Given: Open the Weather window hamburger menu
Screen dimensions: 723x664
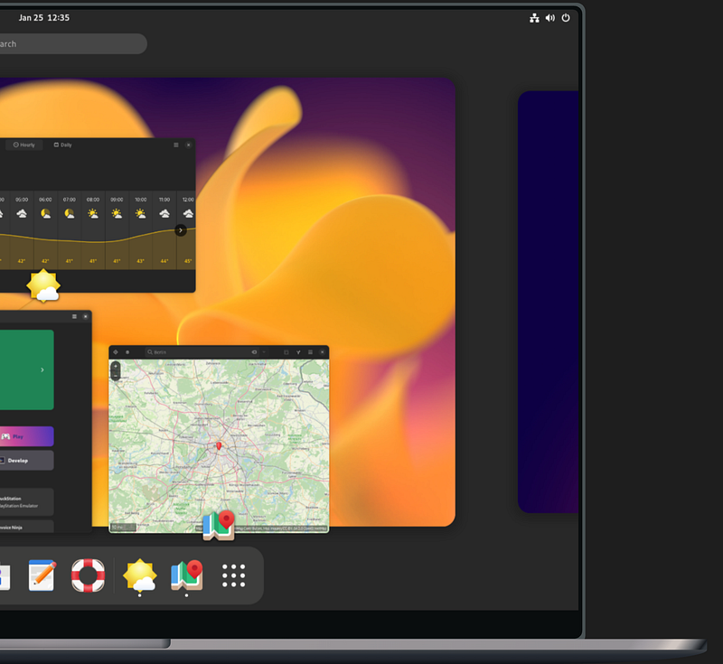Looking at the screenshot, I should coord(175,145).
